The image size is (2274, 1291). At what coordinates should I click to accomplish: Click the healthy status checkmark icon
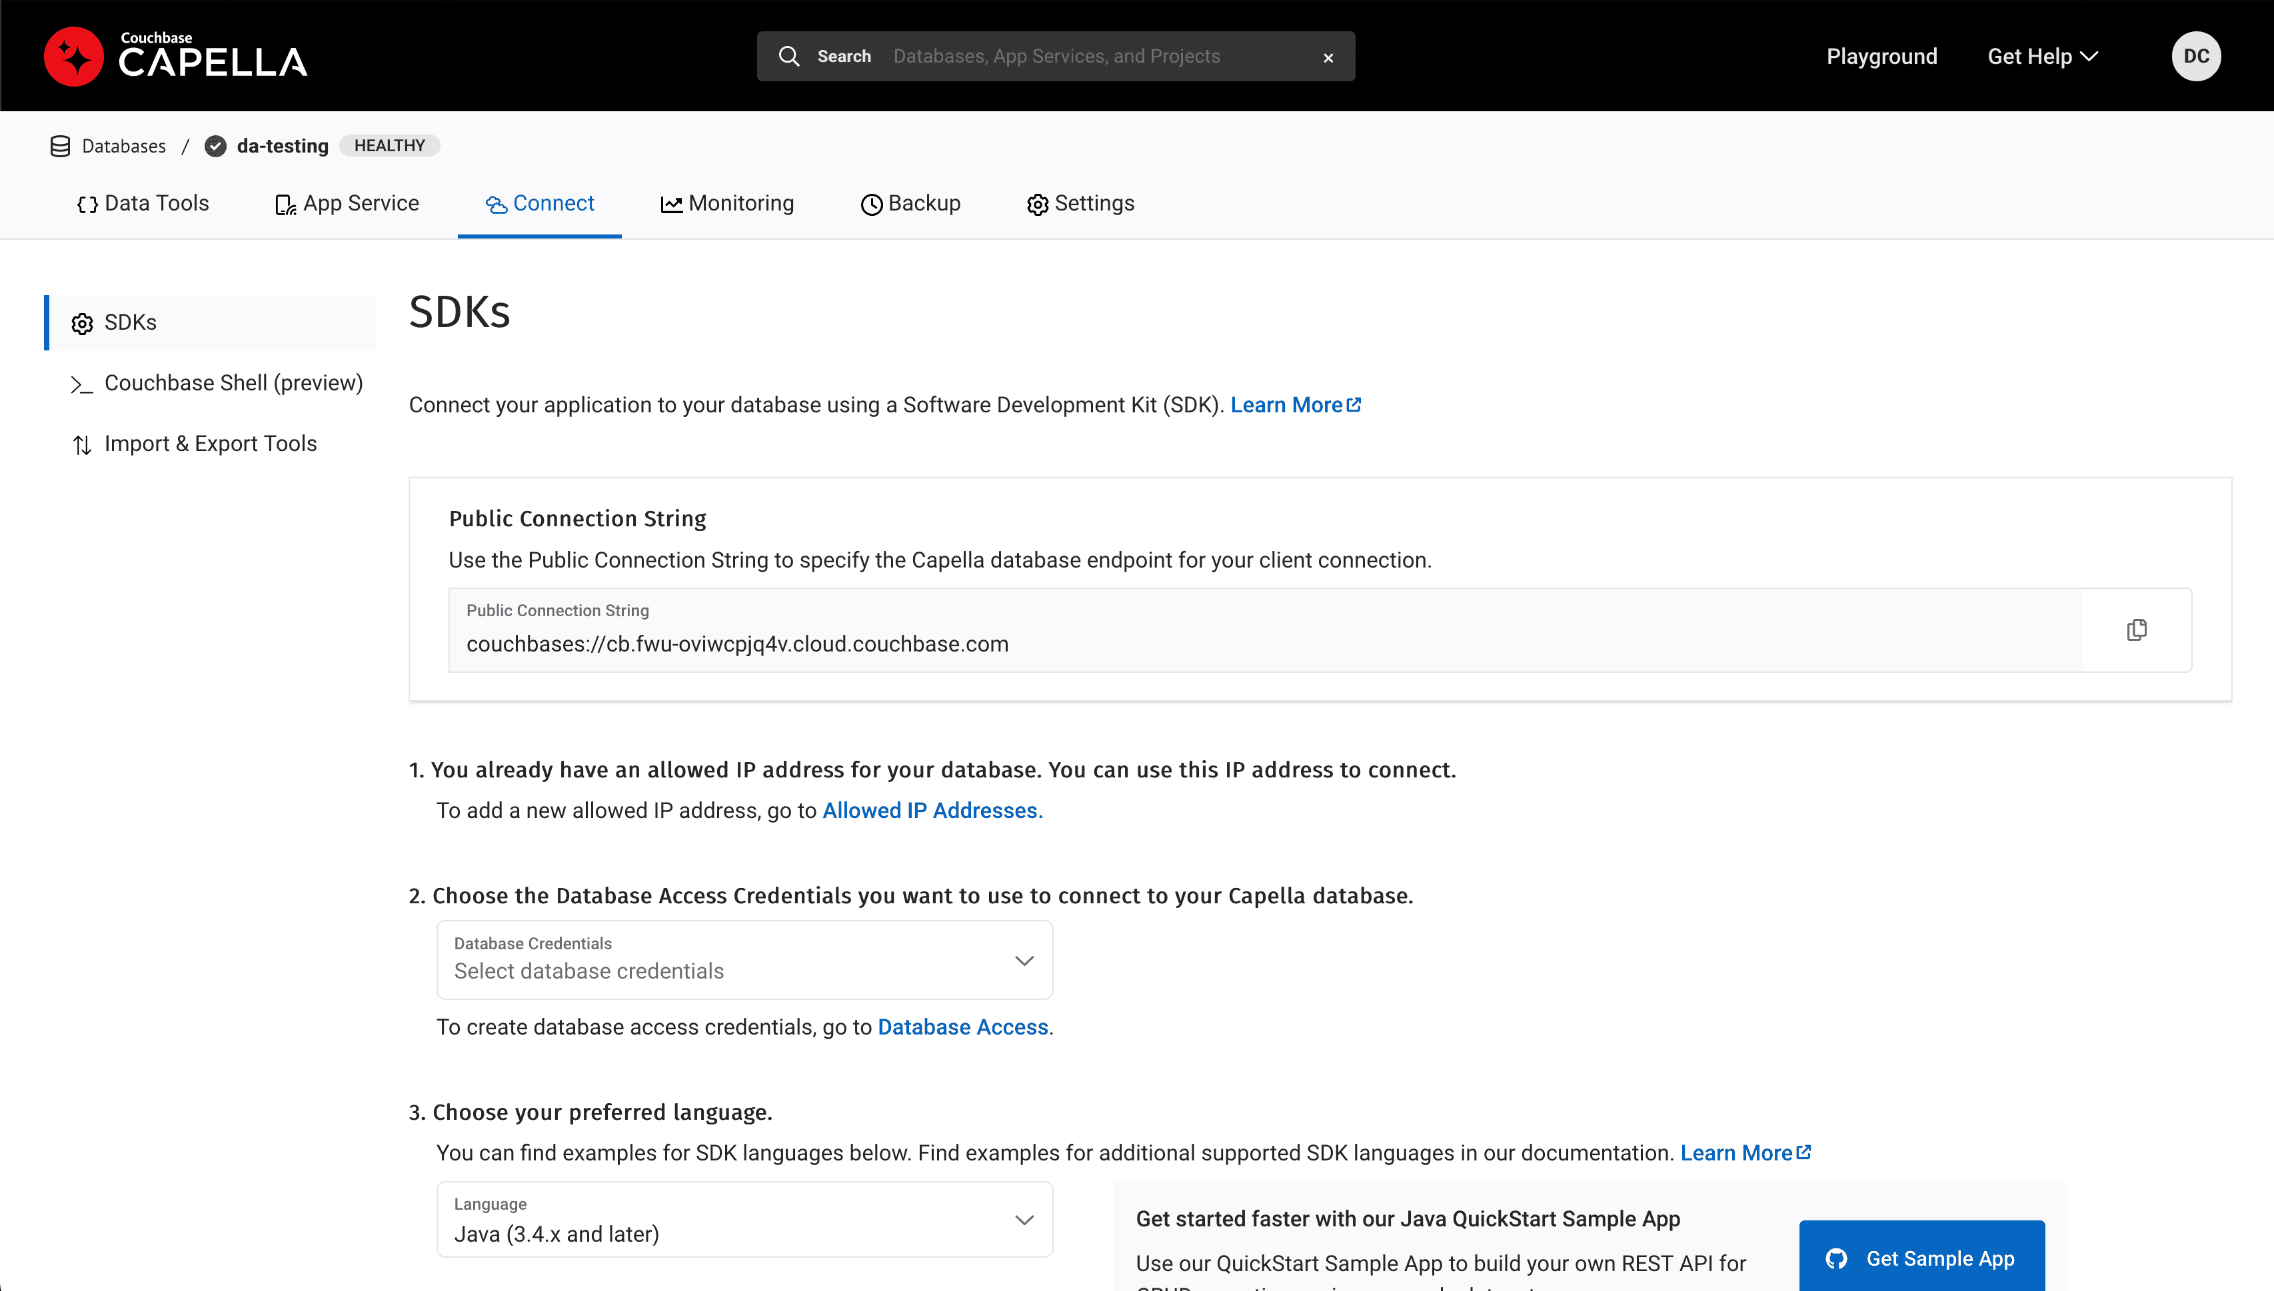(x=215, y=147)
